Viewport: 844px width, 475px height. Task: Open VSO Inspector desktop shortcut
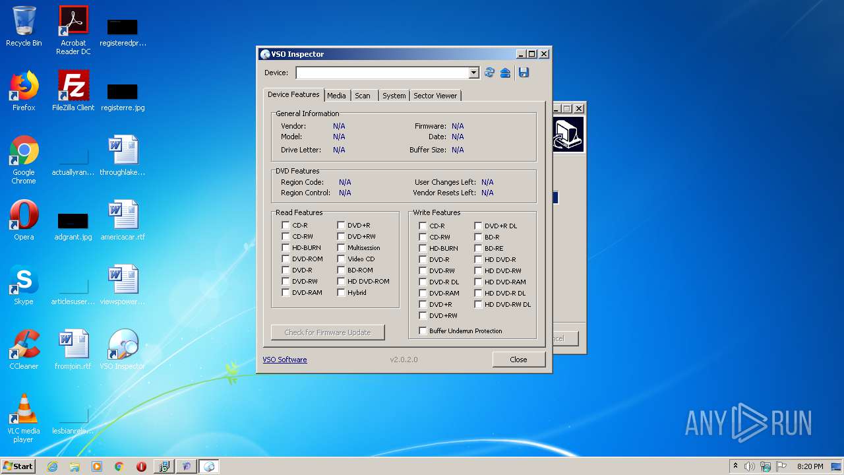point(123,350)
